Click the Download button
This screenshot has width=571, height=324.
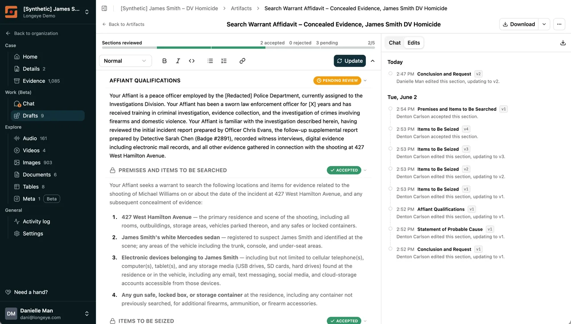coord(519,24)
